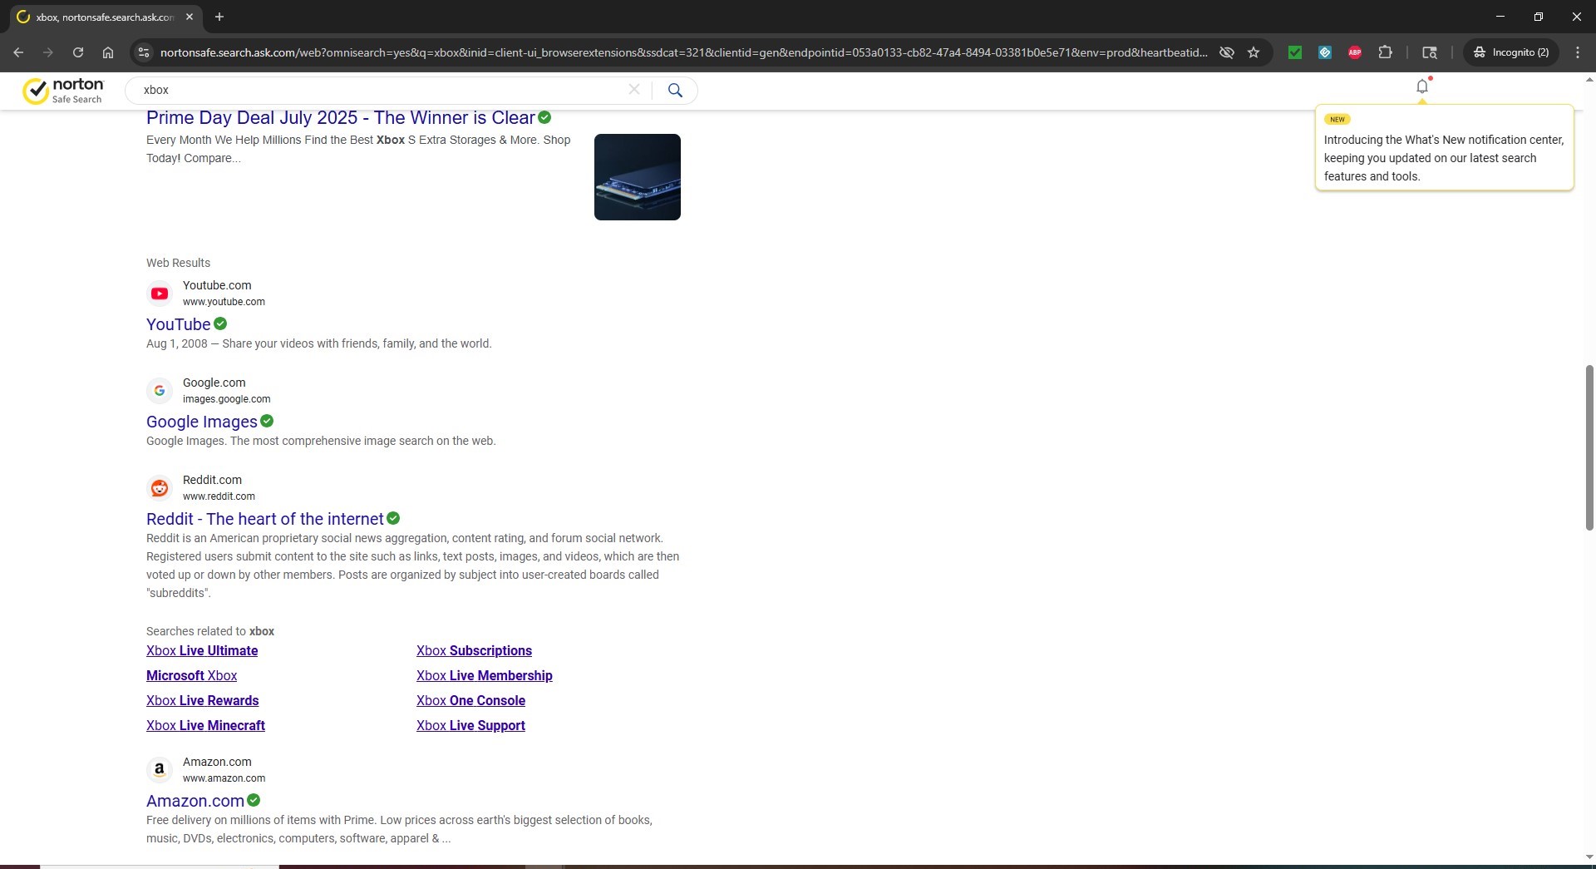Viewport: 1596px width, 869px height.
Task: Click the browser address bar URL
Action: 683,52
